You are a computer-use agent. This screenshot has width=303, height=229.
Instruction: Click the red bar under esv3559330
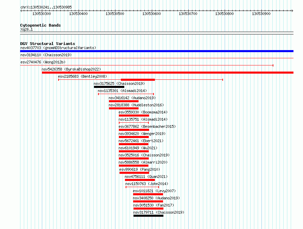point(134,116)
